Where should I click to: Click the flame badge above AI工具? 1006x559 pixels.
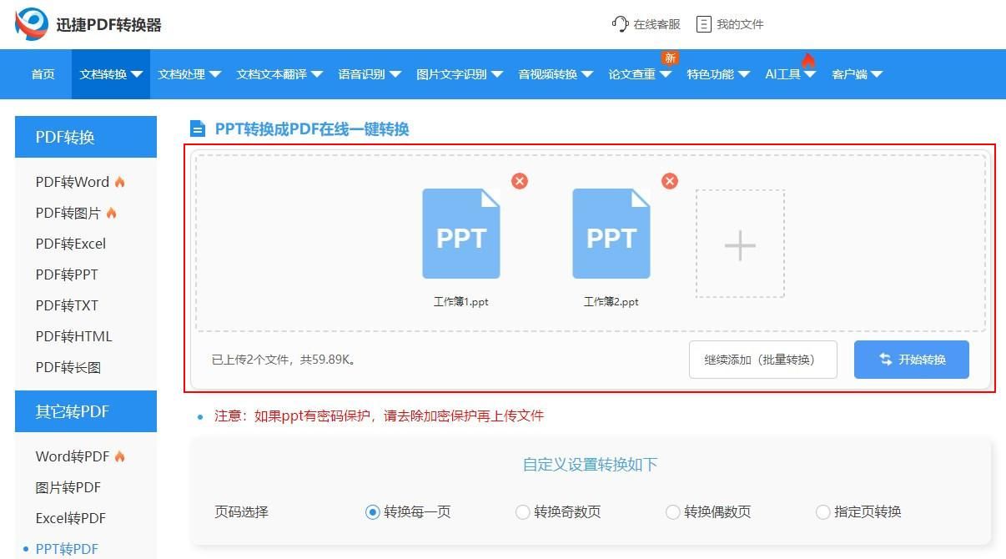click(807, 60)
